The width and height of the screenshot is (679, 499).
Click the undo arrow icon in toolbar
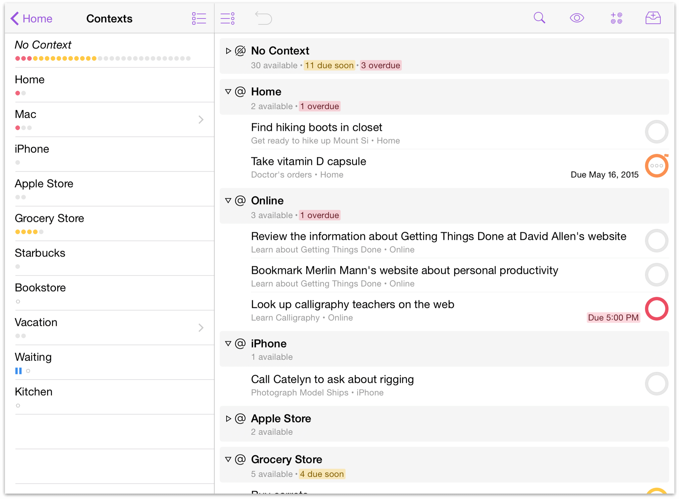(263, 19)
